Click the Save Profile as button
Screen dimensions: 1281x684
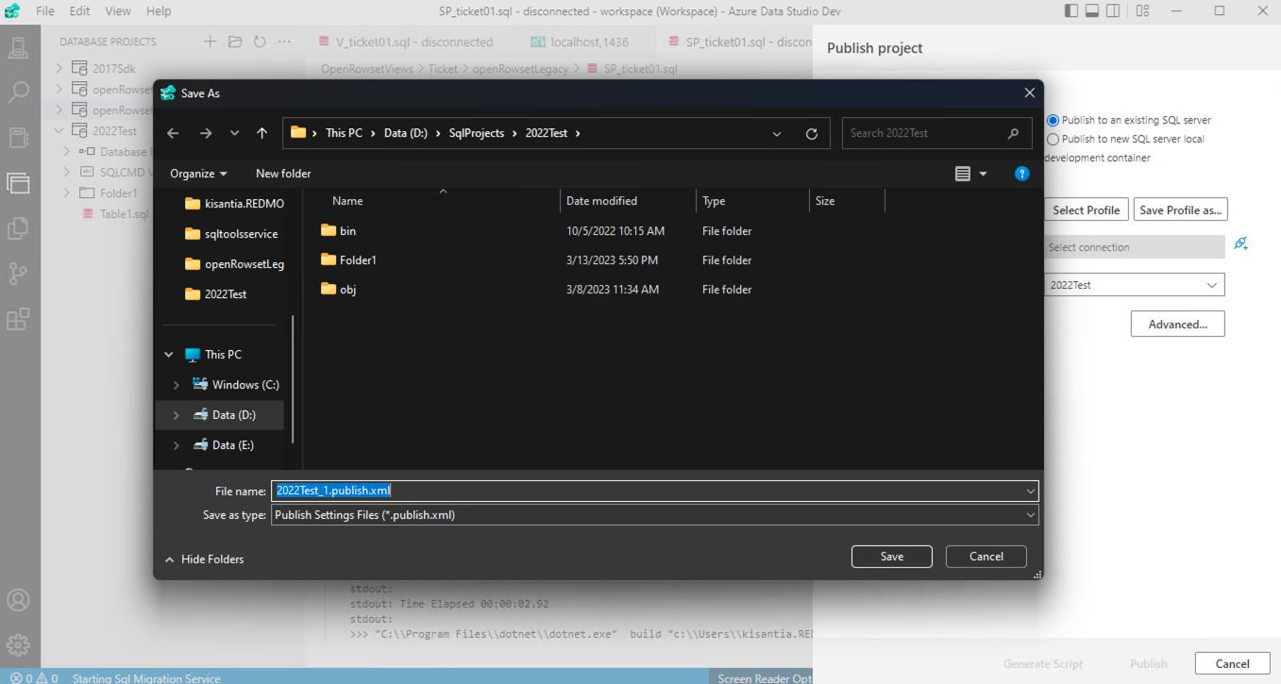1180,209
